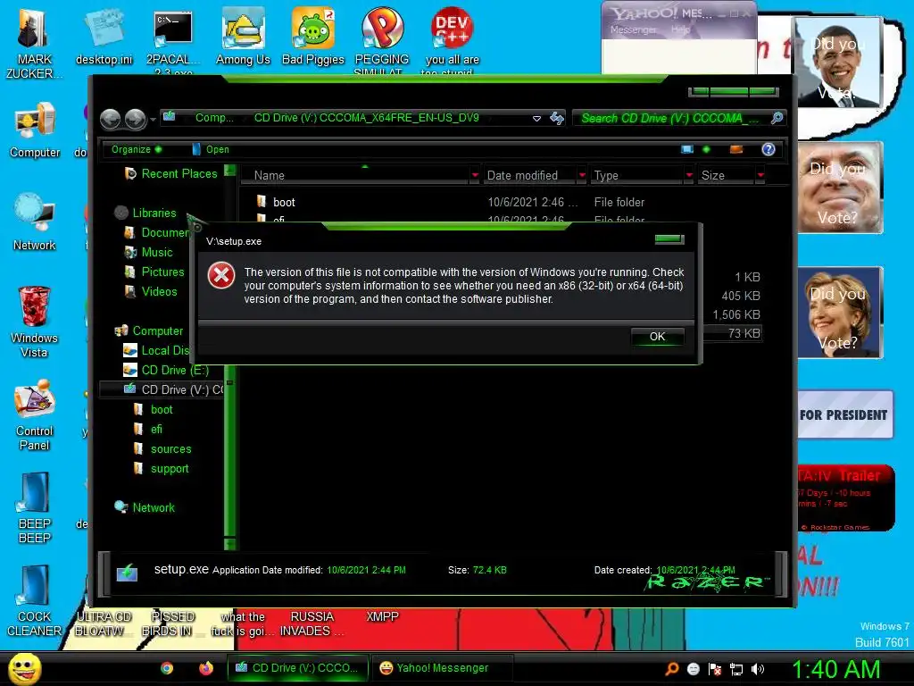Click the change view icon in Explorer toolbar
Screen dimensions: 914x686
coord(687,149)
